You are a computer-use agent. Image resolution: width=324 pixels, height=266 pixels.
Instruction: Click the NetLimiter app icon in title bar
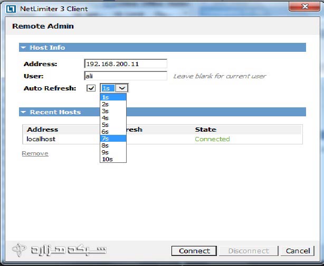[11, 9]
